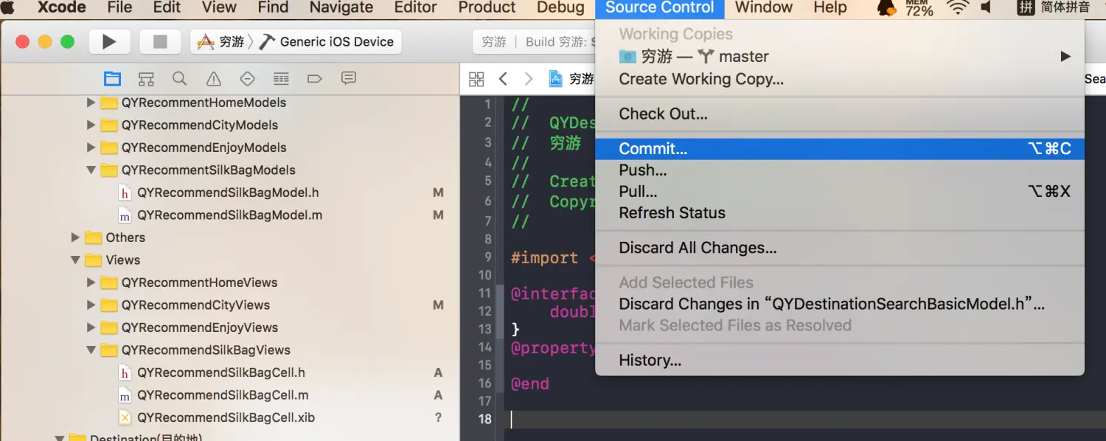Check the Wi-Fi status icon
This screenshot has width=1106, height=441.
(x=958, y=7)
